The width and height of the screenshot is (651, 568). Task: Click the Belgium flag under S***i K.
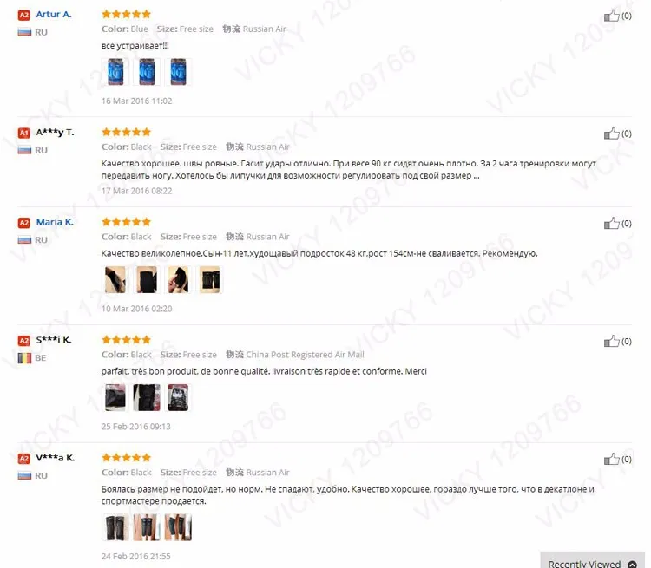click(x=24, y=358)
